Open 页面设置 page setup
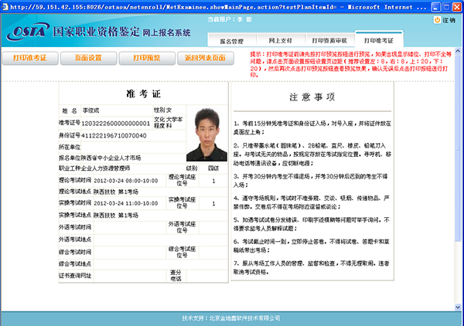Screen dimensions: 464x326 (88, 58)
